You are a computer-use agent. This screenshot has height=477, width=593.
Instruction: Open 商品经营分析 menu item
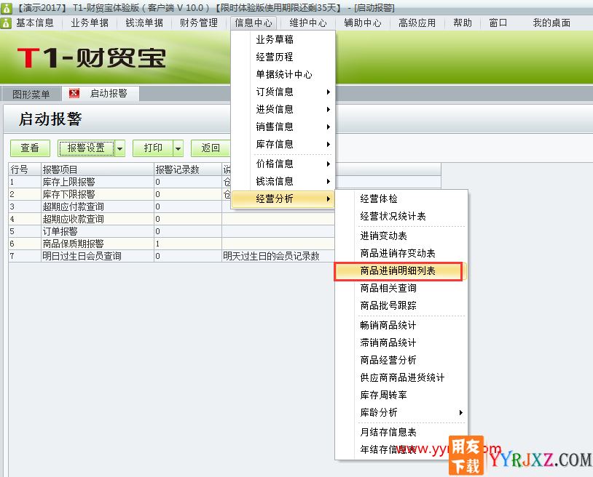(401, 360)
